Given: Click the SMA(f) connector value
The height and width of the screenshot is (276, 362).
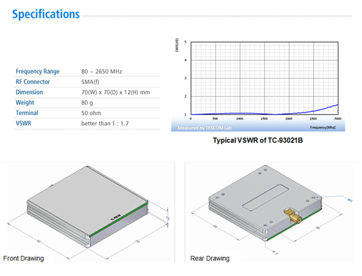Looking at the screenshot, I should [x=90, y=82].
